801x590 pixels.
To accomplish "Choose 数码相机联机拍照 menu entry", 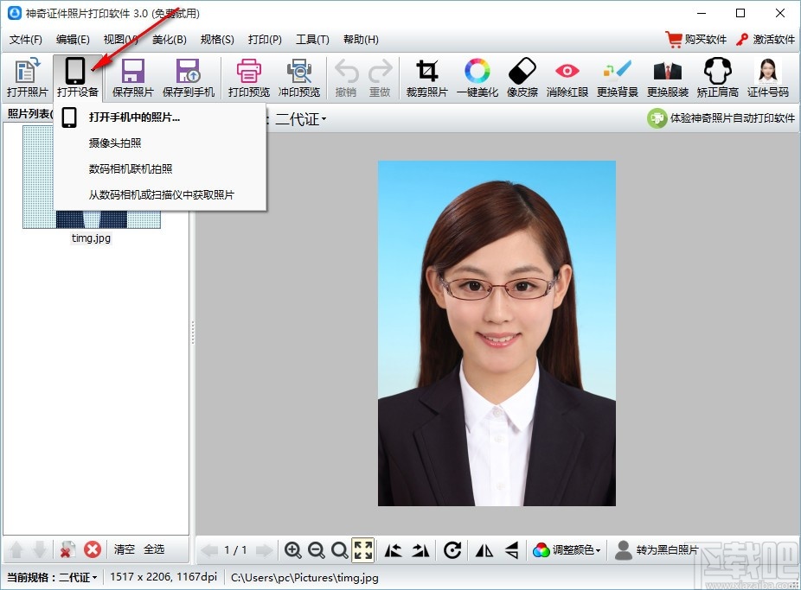I will coord(160,168).
